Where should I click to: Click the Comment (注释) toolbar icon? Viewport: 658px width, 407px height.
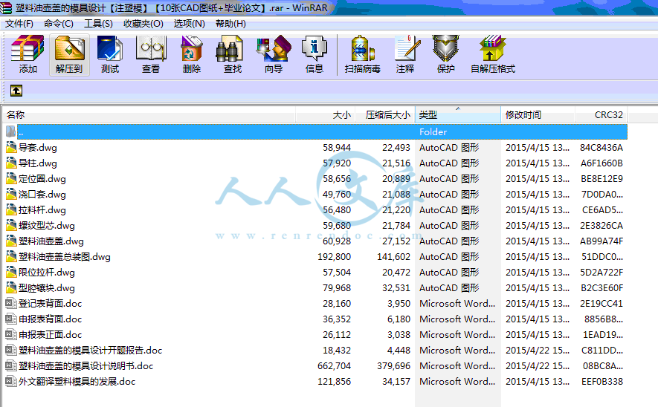[x=405, y=55]
